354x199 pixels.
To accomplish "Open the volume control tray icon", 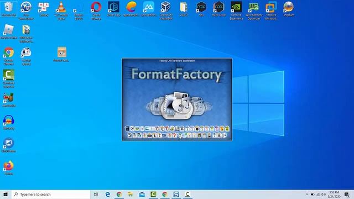I will 324,194.
